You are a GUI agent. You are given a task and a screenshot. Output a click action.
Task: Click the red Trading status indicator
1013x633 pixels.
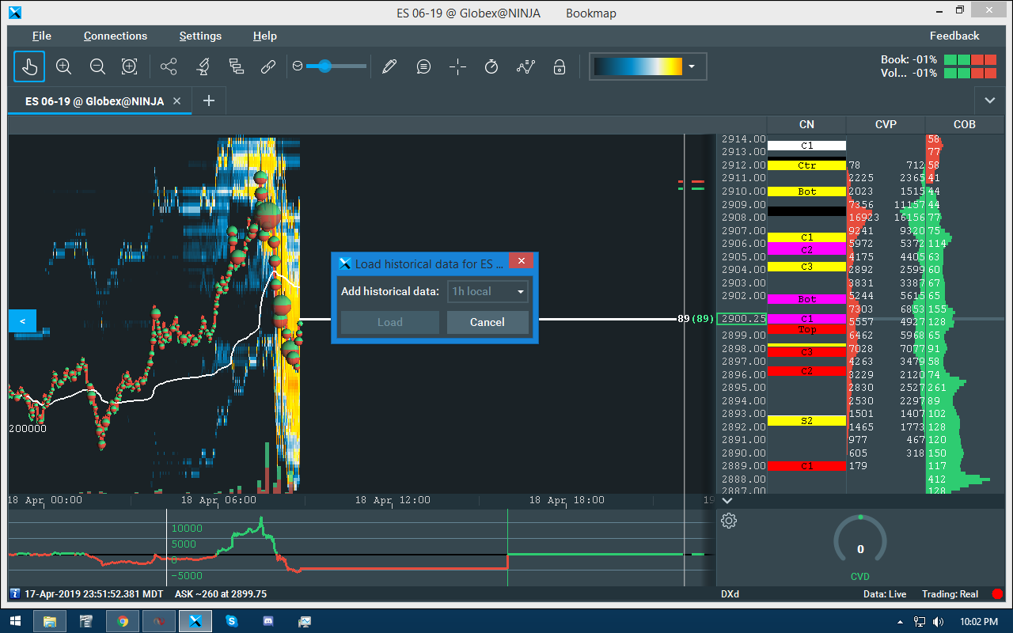(x=997, y=594)
